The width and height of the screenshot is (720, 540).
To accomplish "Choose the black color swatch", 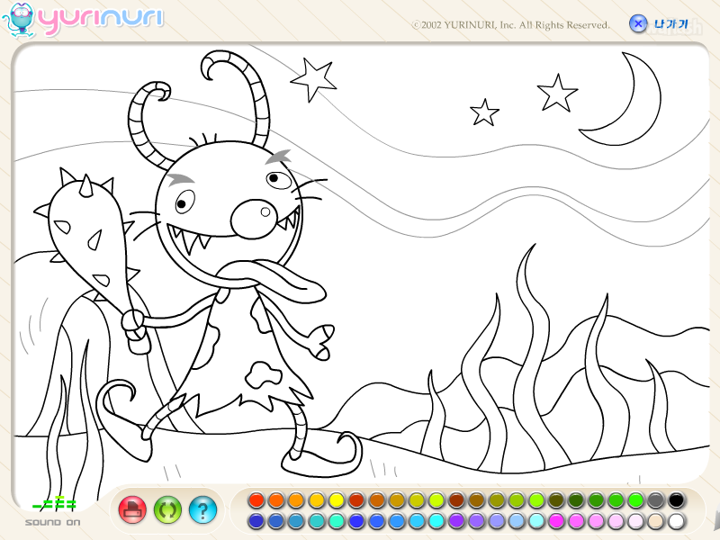I will pyautogui.click(x=677, y=500).
